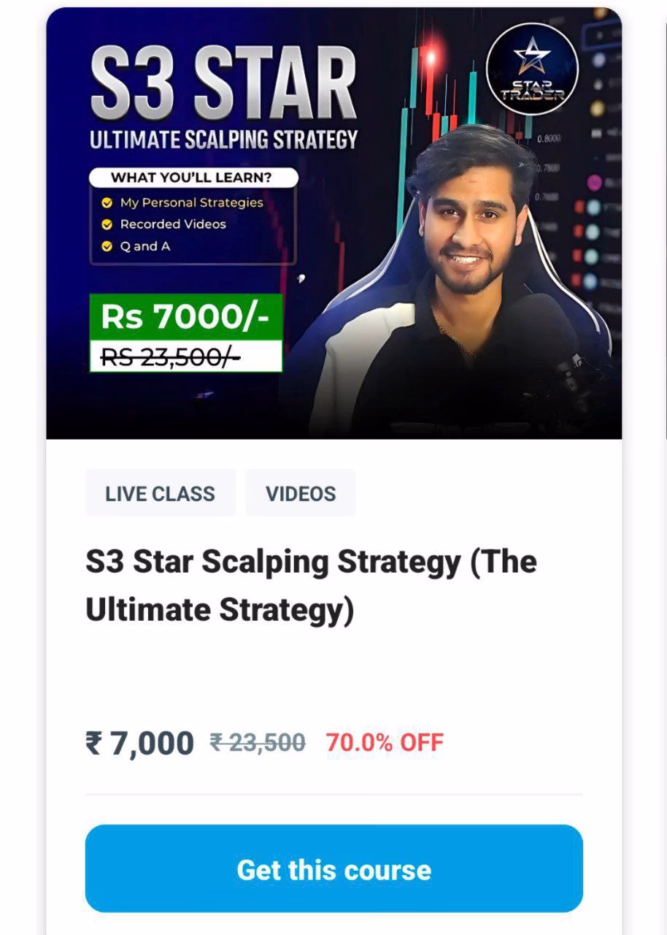Click the ULTIMATE SCALPING STRATEGY subtitle
Viewport: 667px width, 935px height.
223,140
